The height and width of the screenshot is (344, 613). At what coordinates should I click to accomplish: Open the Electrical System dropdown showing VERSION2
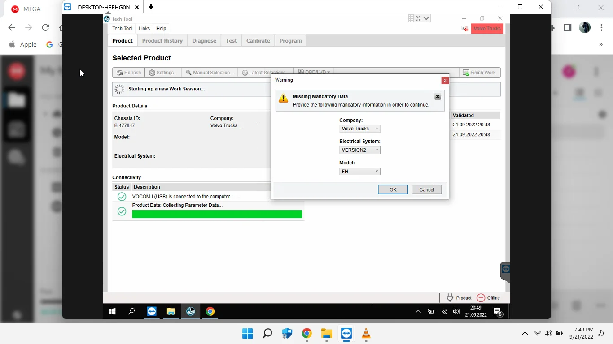click(360, 150)
